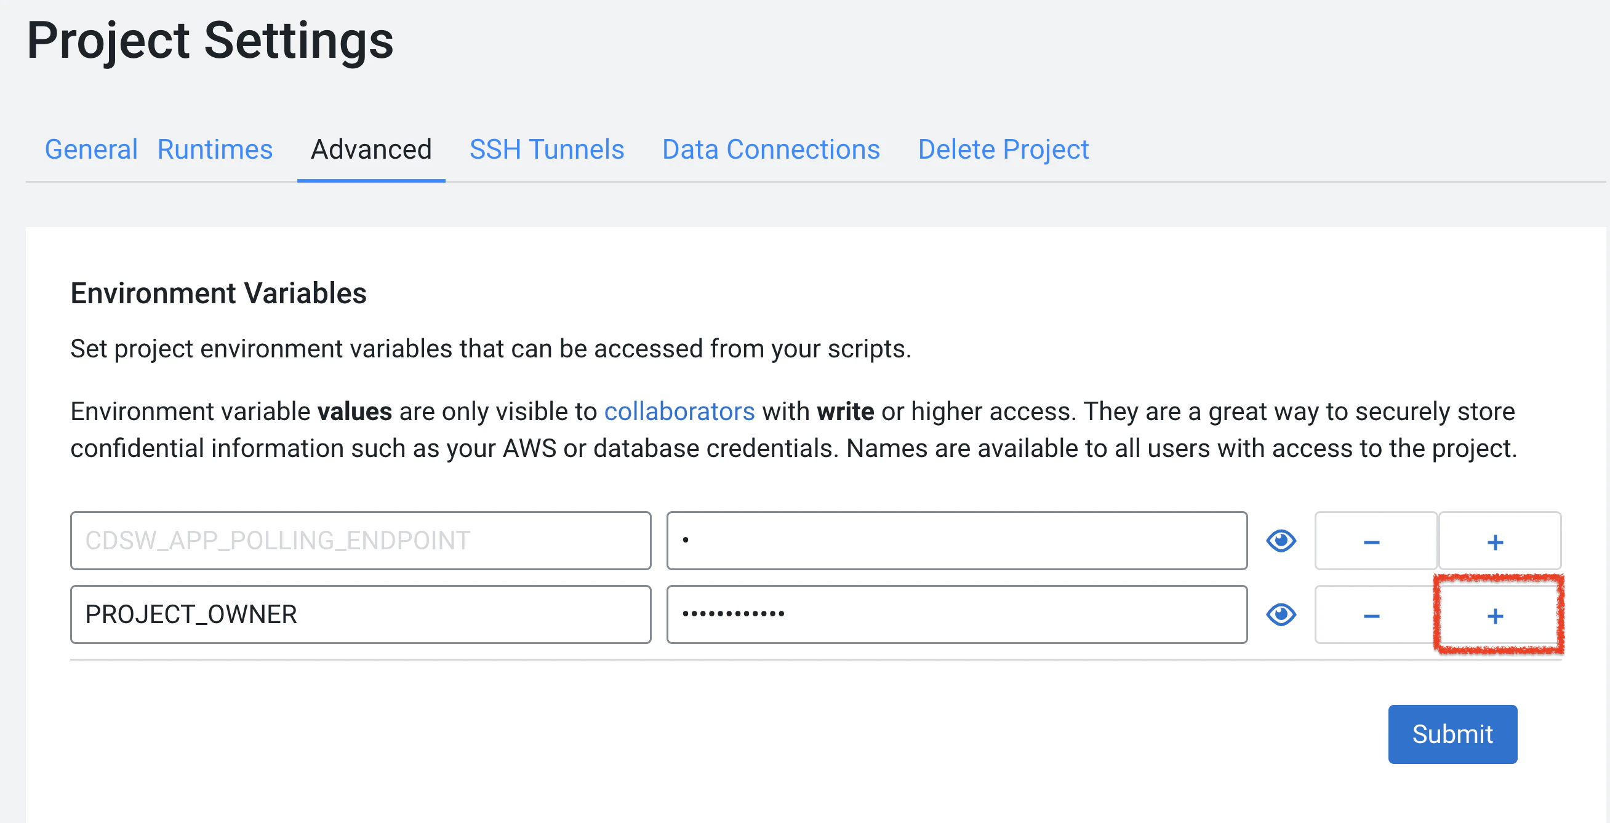The width and height of the screenshot is (1610, 823).
Task: Add a row using first row plus
Action: [x=1495, y=541]
